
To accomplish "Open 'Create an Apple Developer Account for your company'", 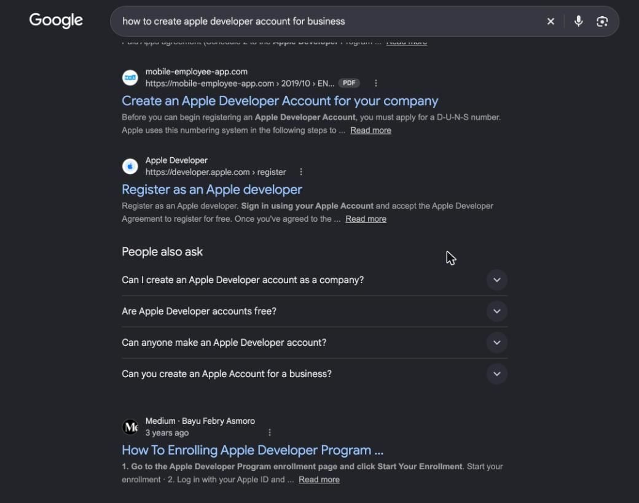I will tap(280, 101).
